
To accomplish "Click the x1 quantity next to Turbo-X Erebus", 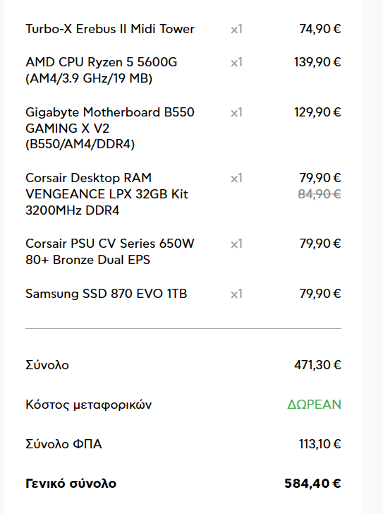I will (x=236, y=30).
